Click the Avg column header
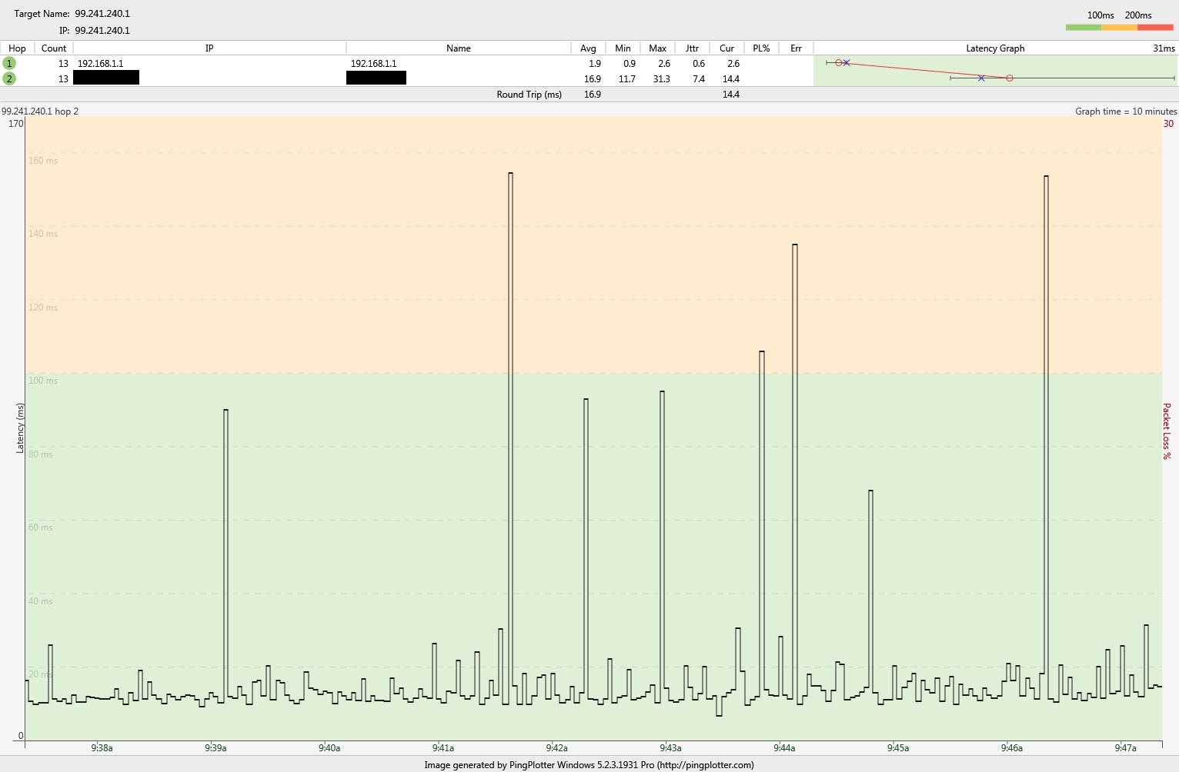The image size is (1179, 772). (588, 48)
